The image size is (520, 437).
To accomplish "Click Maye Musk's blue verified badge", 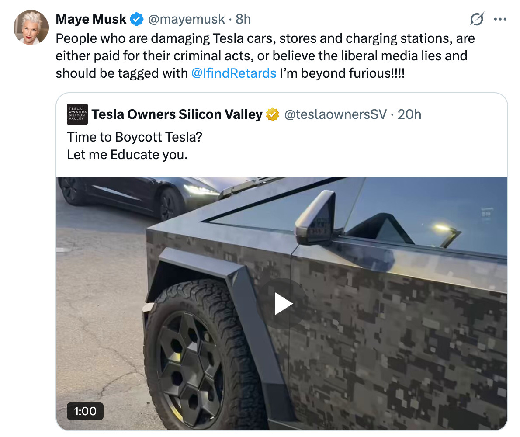I will point(136,19).
